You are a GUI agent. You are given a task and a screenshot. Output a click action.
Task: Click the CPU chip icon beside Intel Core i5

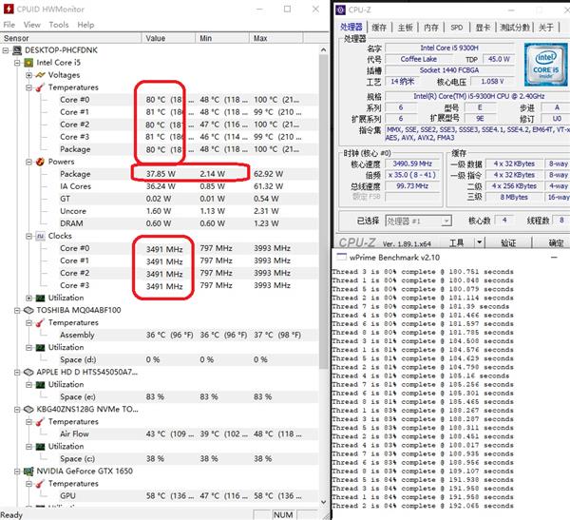[x=28, y=63]
